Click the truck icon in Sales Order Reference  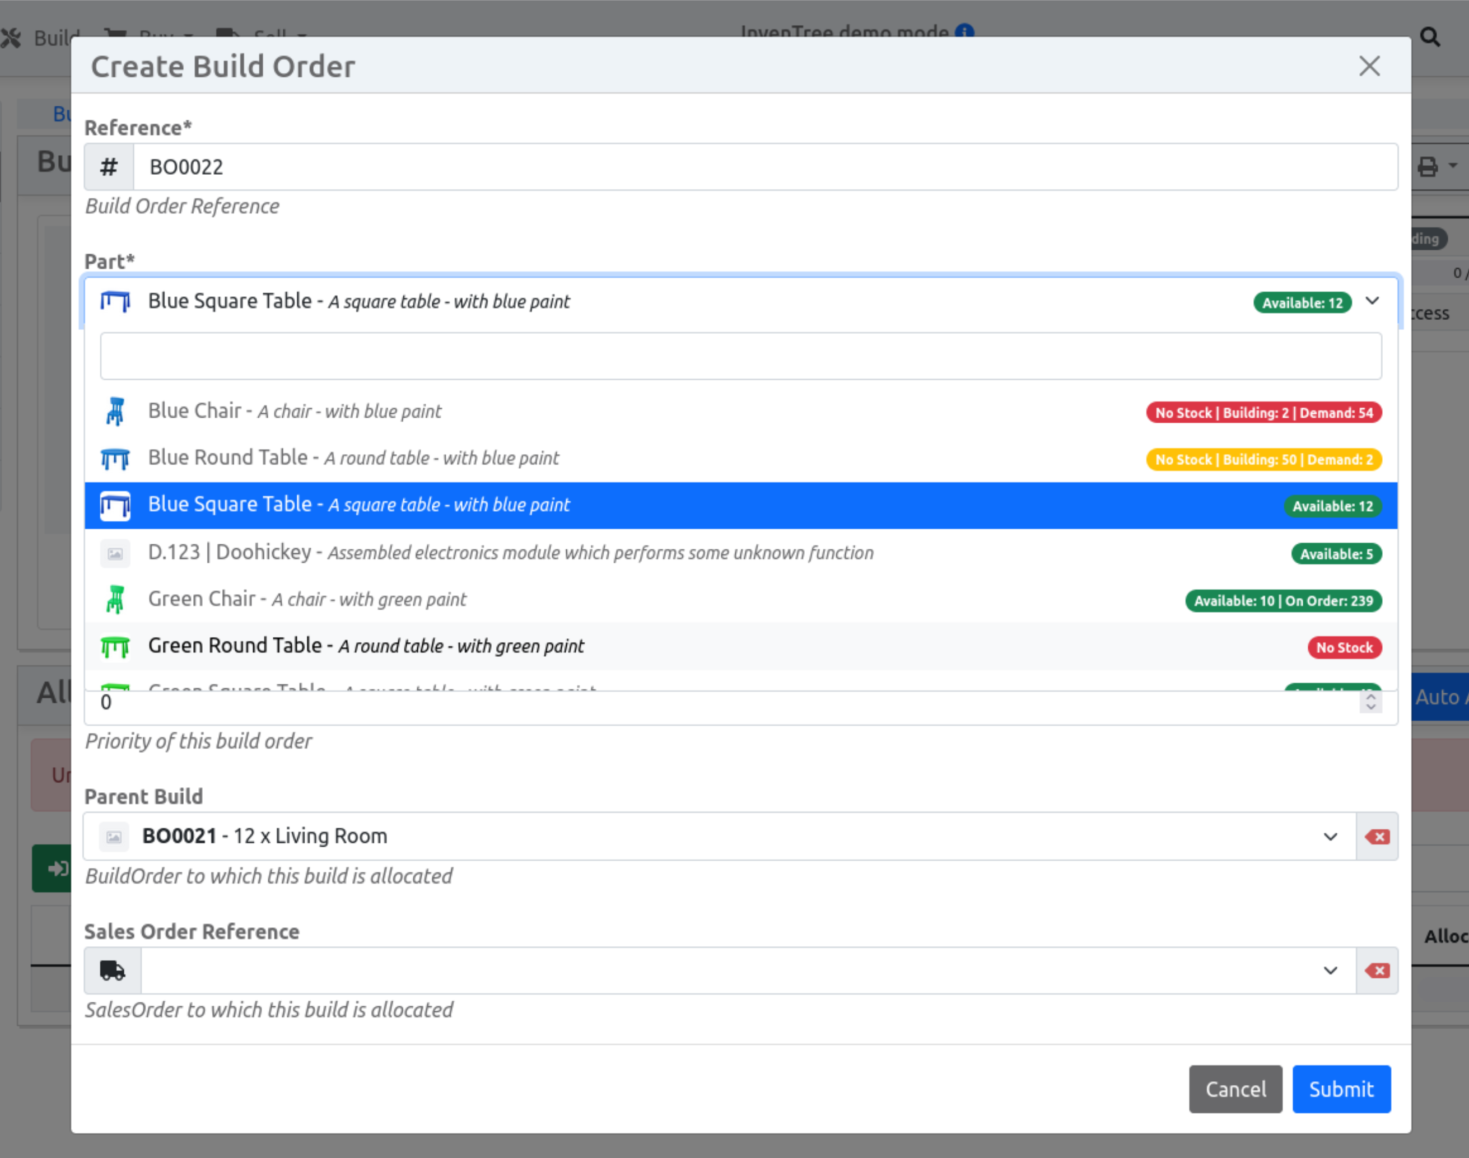coord(113,970)
